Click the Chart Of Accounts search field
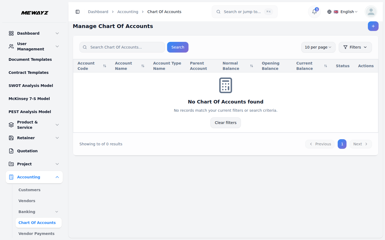This screenshot has height=240, width=385. point(122,47)
